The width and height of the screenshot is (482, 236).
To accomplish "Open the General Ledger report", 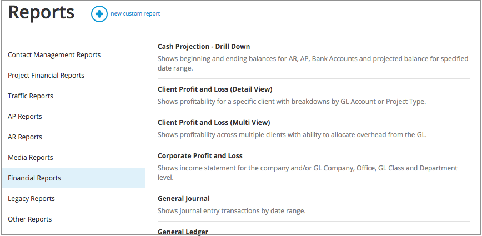I will [183, 232].
